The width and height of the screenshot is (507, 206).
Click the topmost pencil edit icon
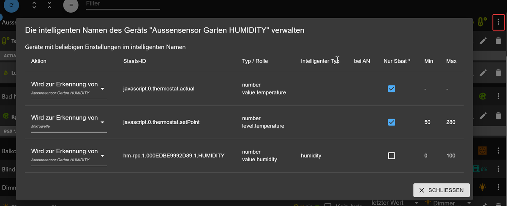click(x=483, y=41)
